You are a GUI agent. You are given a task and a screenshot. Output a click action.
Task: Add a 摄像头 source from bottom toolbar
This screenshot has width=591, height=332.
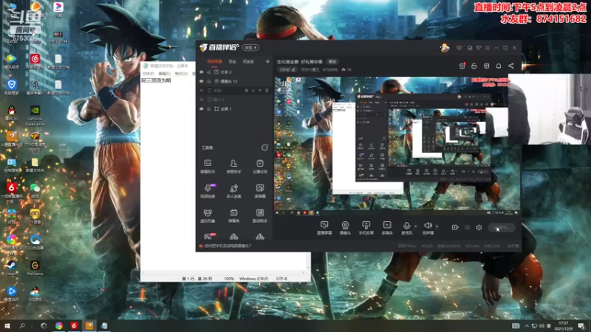tap(345, 228)
